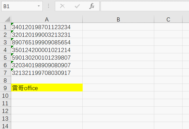Select row 1 header

coord(5,27)
